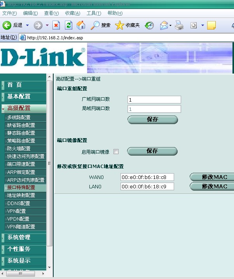Click sidebar vertical scrollbar thumb

coord(50,163)
